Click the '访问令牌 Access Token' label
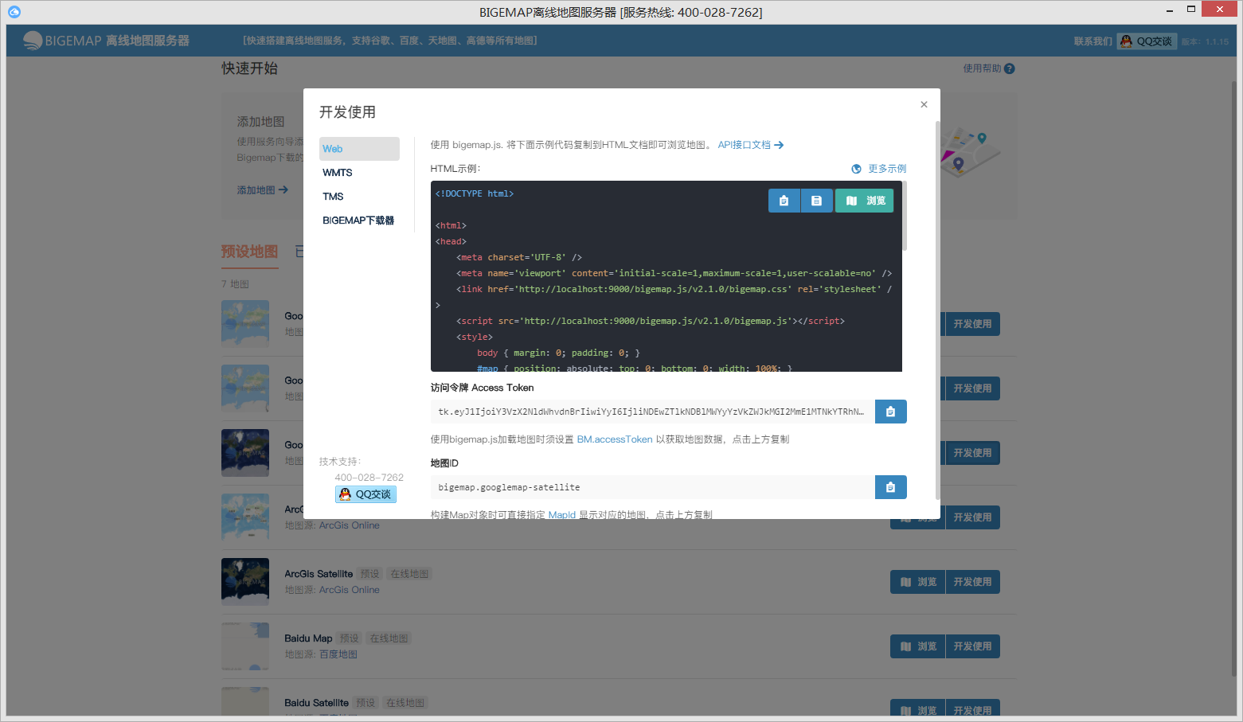Screen dimensions: 1243x722 click(x=482, y=388)
